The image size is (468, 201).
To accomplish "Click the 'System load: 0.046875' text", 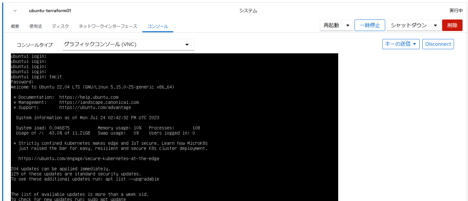I will 43,128.
